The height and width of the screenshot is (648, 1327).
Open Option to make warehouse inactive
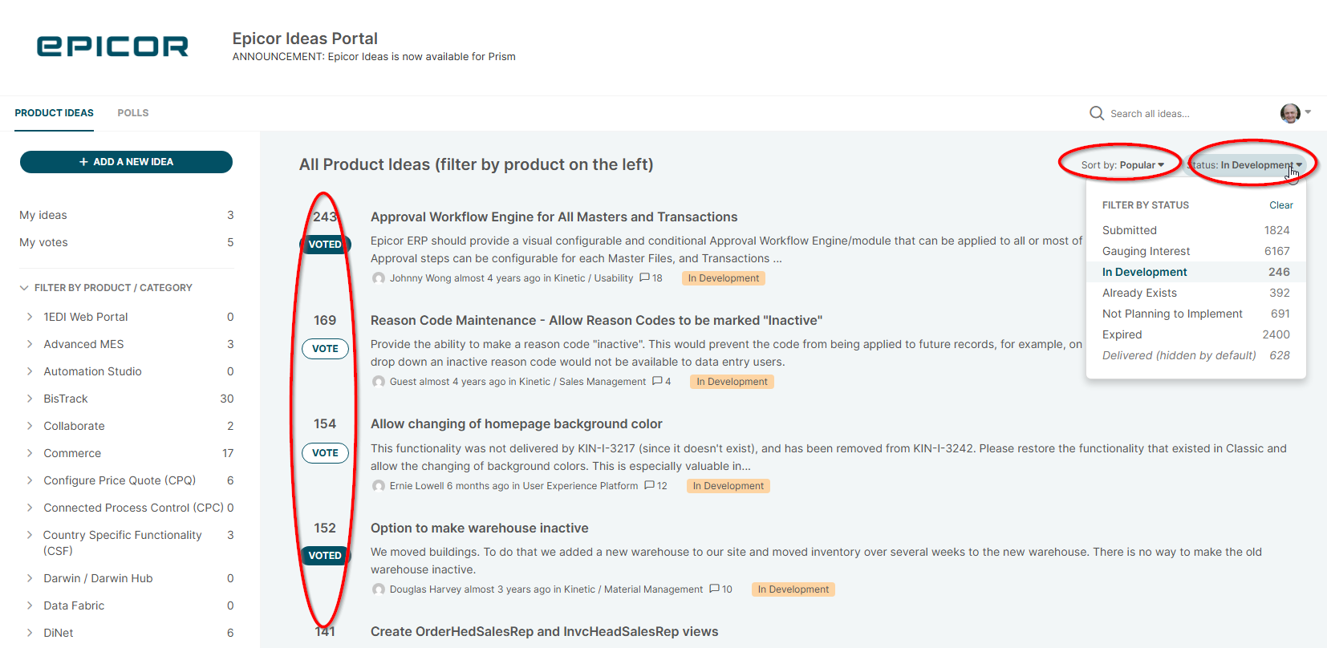[x=479, y=529]
